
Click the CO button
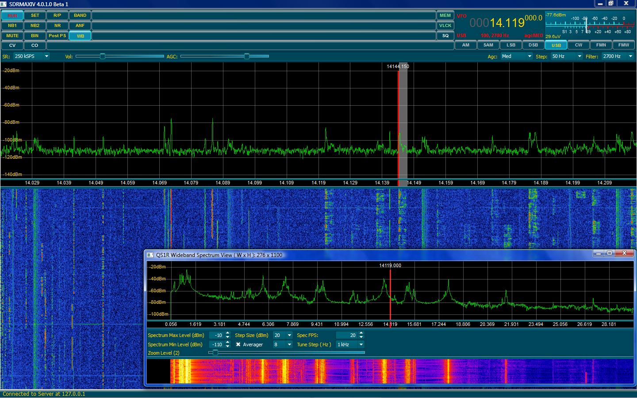35,46
